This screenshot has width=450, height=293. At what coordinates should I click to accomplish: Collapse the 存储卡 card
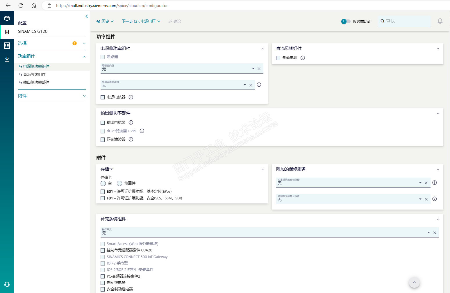click(x=262, y=169)
